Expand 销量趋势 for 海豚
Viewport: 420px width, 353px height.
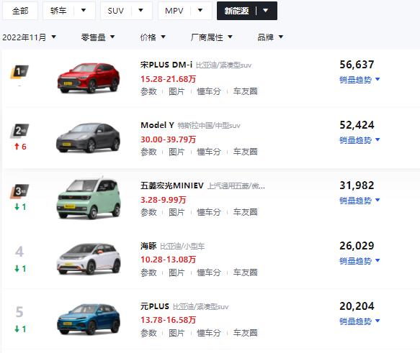click(359, 261)
